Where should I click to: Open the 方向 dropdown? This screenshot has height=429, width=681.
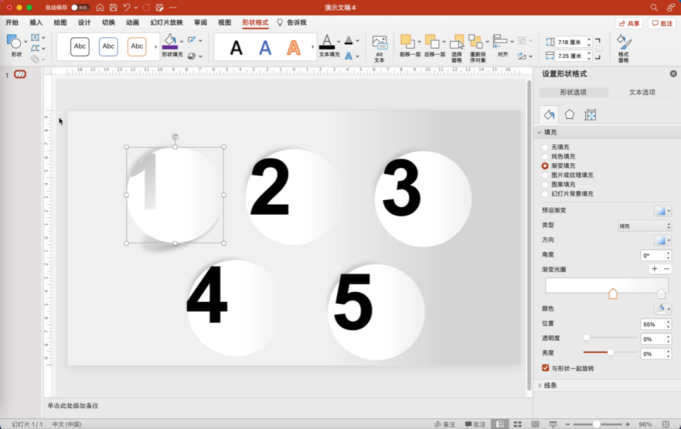(x=663, y=240)
